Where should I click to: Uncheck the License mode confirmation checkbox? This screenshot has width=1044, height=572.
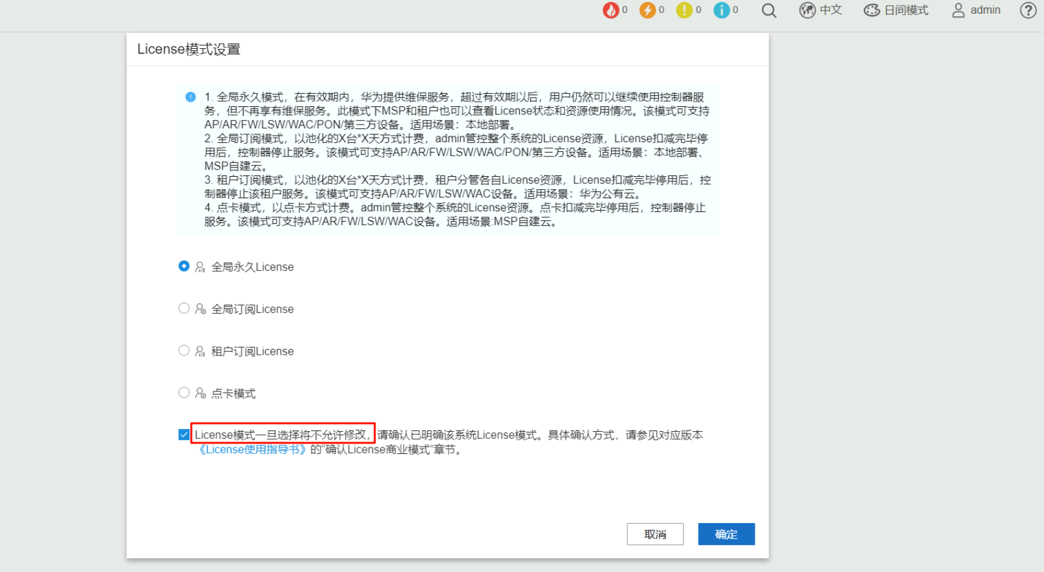184,435
